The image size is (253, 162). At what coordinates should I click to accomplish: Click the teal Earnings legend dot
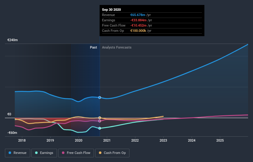tap(36, 153)
